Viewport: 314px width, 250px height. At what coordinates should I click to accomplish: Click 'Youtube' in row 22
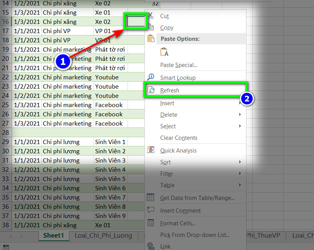click(107, 77)
